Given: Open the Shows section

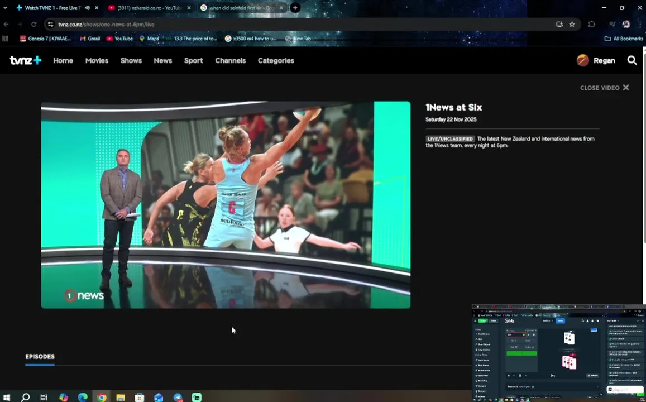Looking at the screenshot, I should coord(131,60).
